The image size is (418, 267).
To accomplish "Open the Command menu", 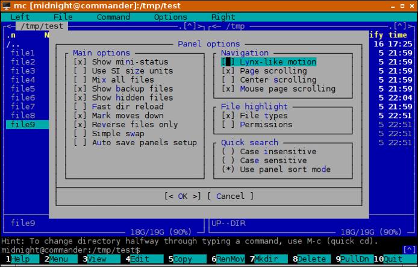I will 113,17.
